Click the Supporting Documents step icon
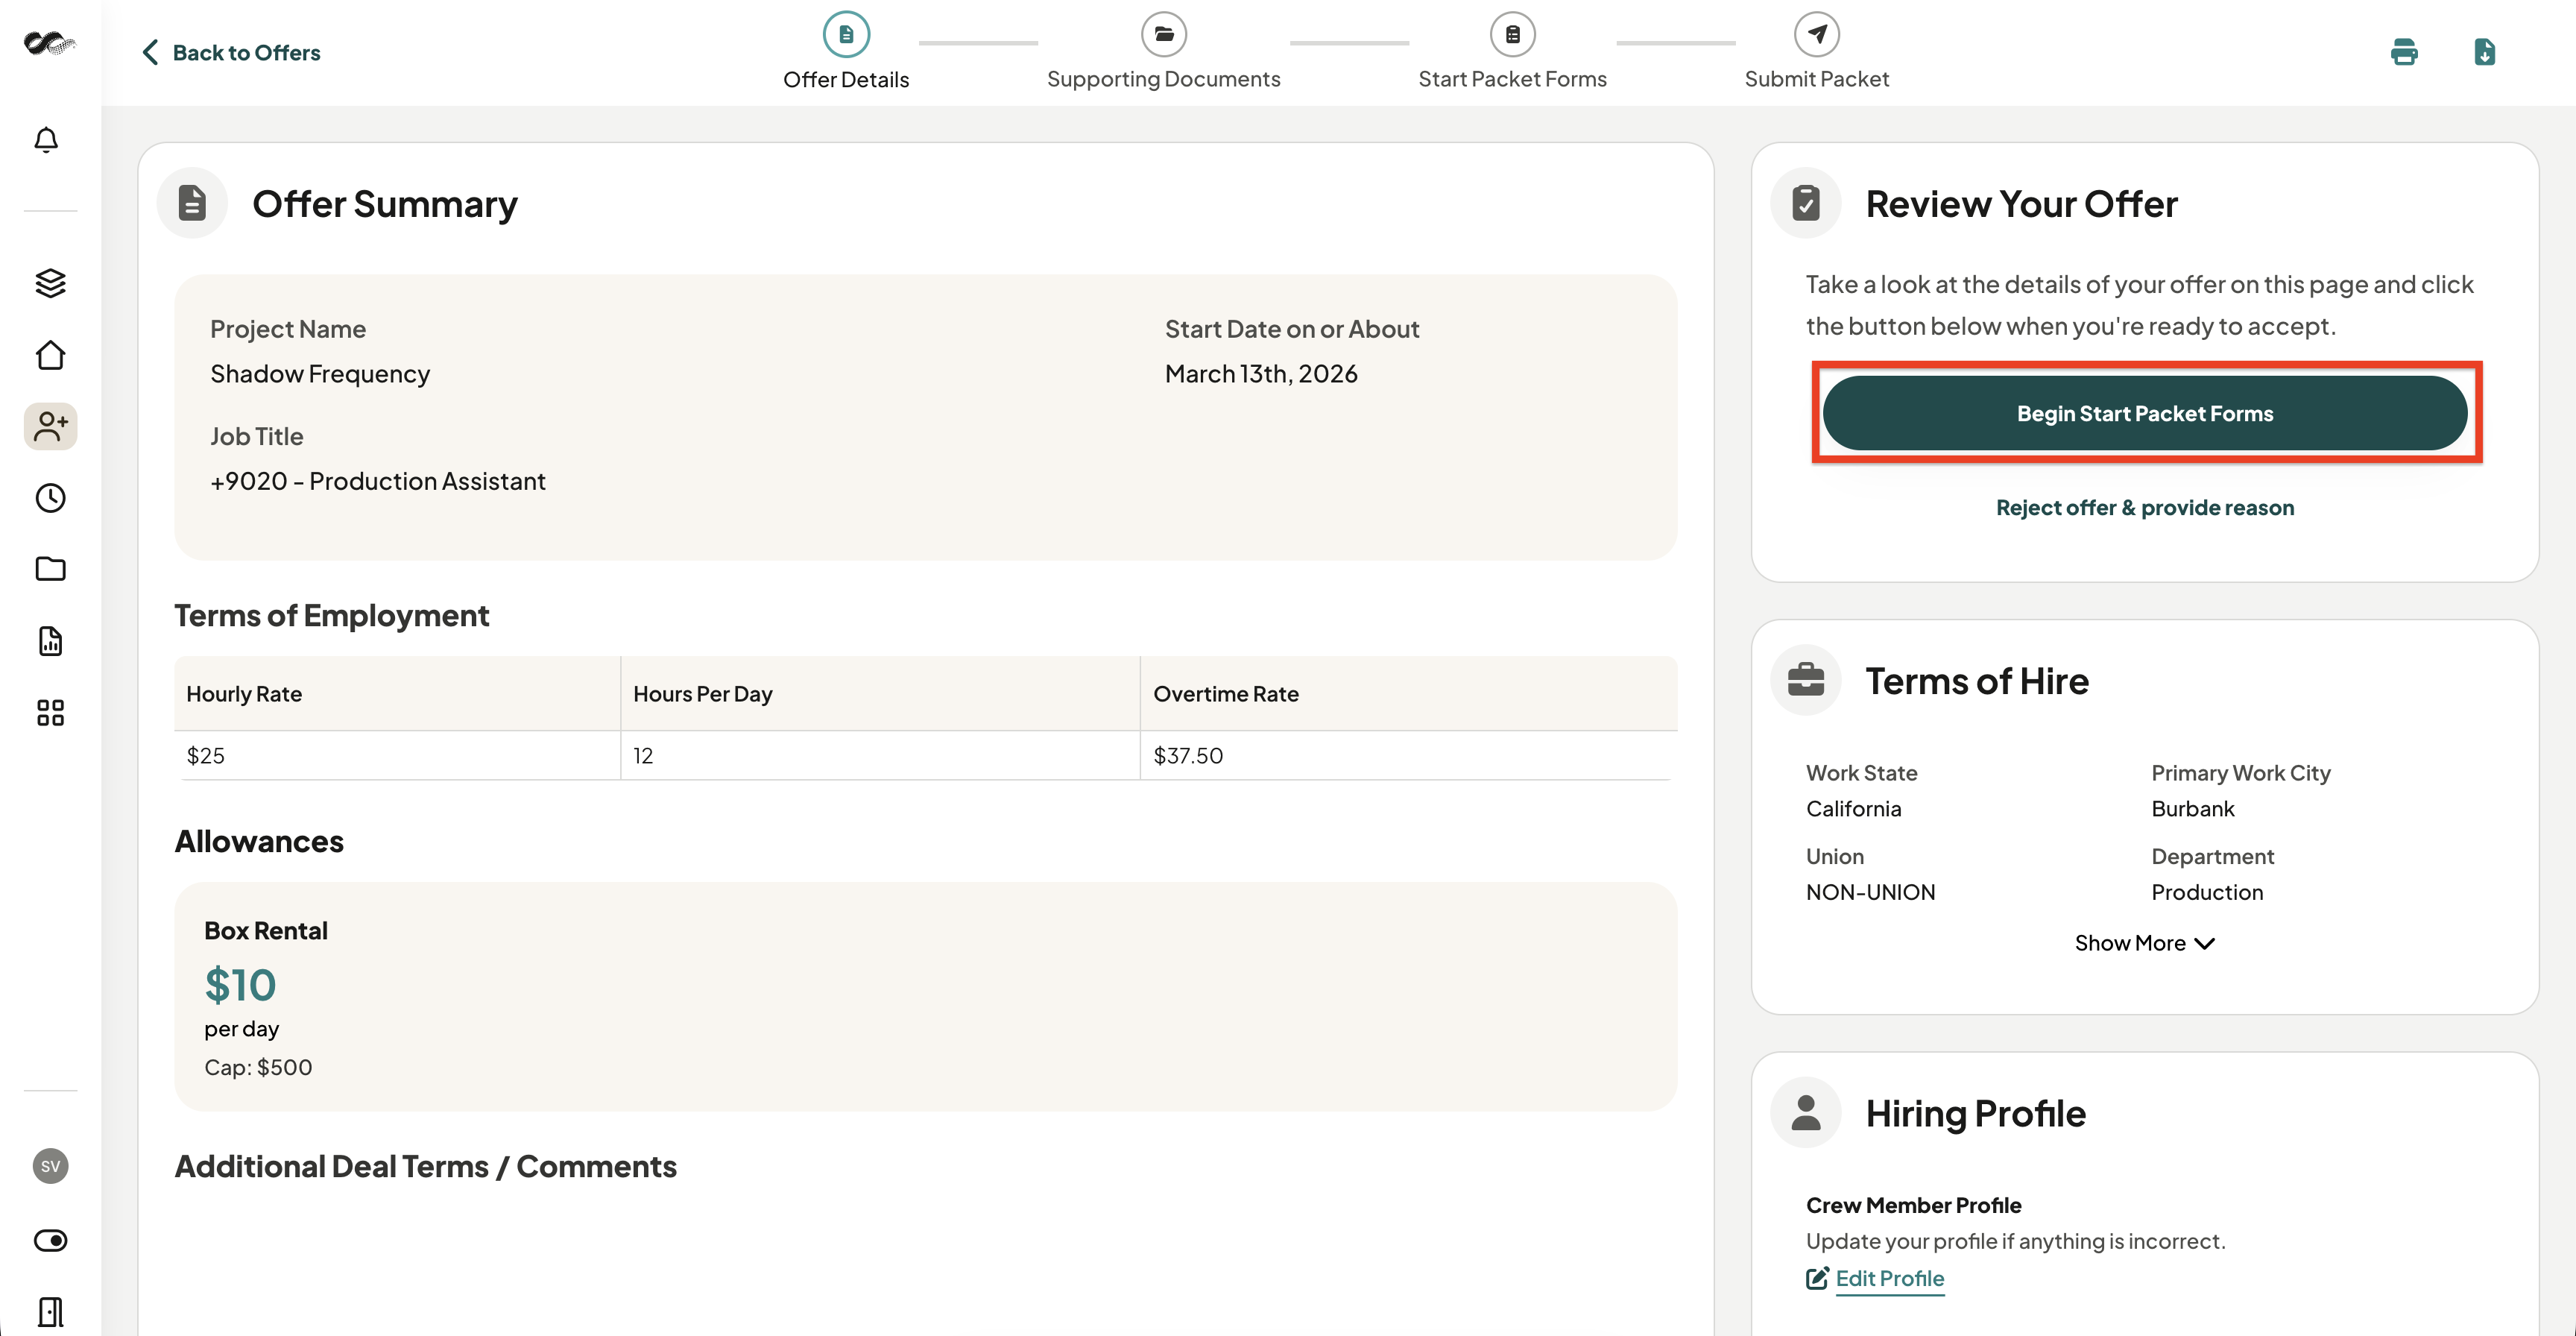Screen dimensions: 2576x1336 pos(1164,34)
